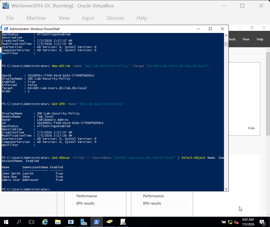The image size is (270, 227).
Task: Open File Explorer folder icon
Action: coord(58,222)
